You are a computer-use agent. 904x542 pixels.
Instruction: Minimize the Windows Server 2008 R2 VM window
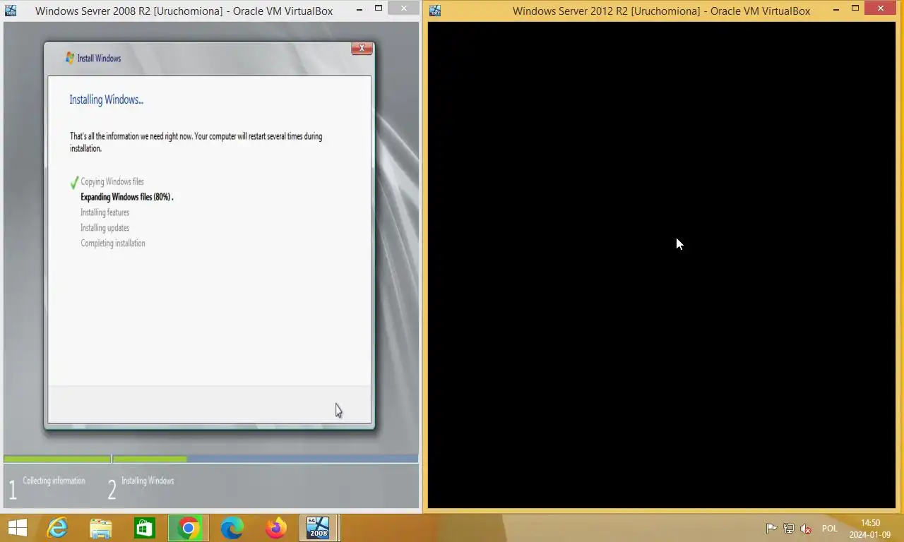click(359, 8)
